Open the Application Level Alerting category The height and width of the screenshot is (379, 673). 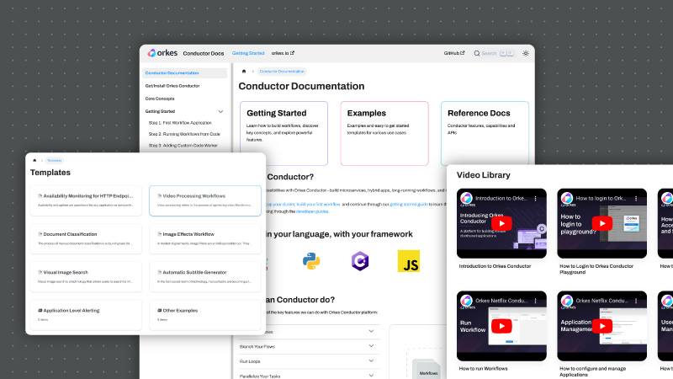click(86, 314)
